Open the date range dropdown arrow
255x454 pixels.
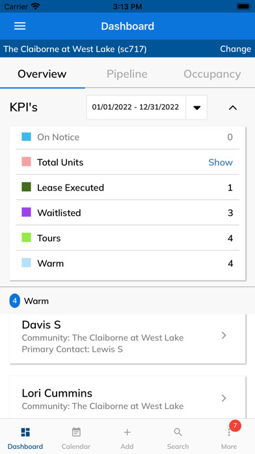tap(196, 108)
